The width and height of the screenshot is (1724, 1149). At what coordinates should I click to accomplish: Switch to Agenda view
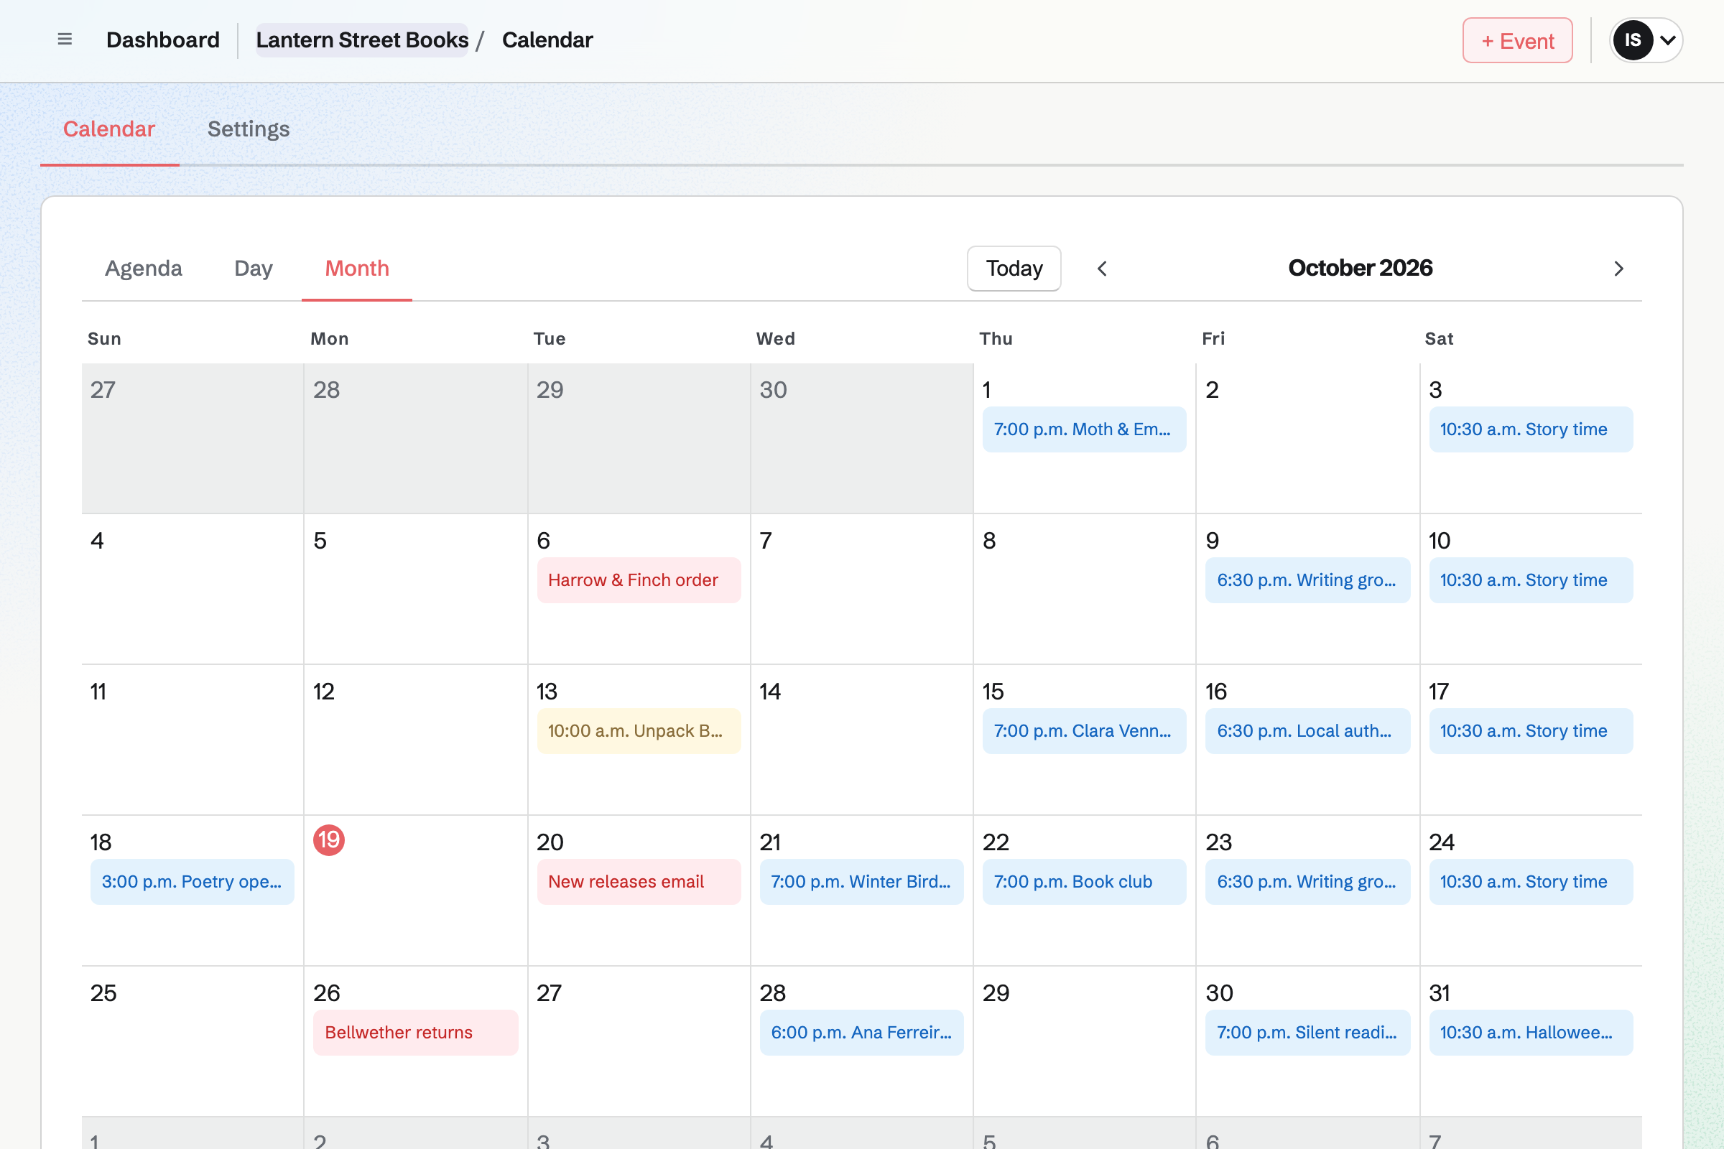click(x=144, y=268)
